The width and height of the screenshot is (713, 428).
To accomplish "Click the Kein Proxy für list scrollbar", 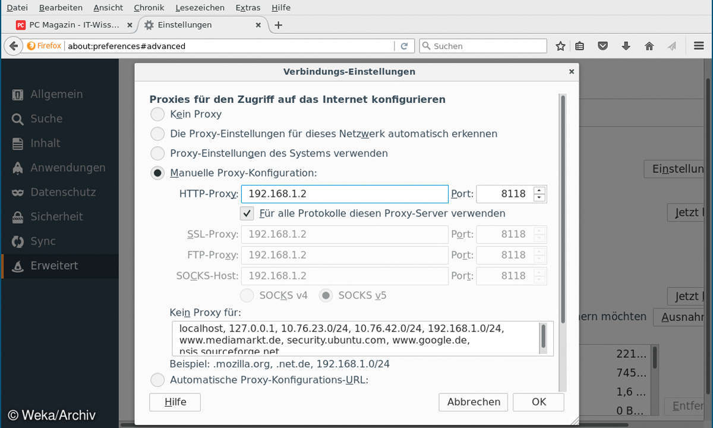I will 543,336.
